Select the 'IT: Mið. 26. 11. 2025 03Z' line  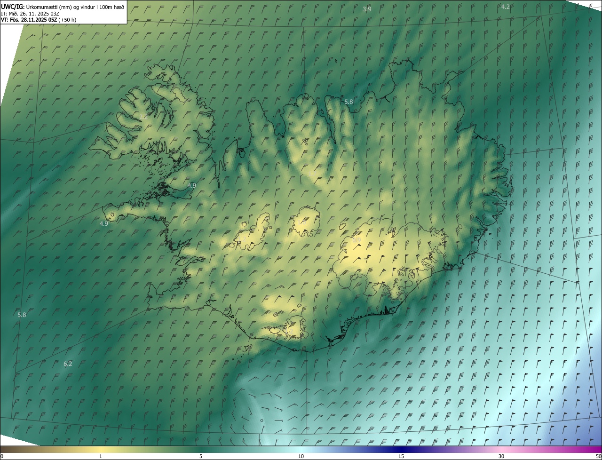point(30,13)
